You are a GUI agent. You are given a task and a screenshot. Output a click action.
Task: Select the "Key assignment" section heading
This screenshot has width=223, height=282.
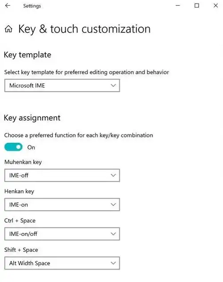tap(32, 118)
